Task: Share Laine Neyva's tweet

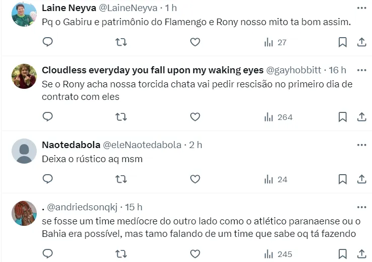Action: 361,43
